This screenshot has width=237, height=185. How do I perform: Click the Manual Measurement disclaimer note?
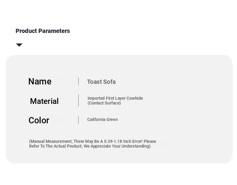(x=93, y=144)
